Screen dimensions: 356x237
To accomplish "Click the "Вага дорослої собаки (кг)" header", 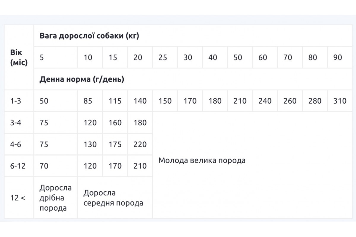I will (x=89, y=36).
